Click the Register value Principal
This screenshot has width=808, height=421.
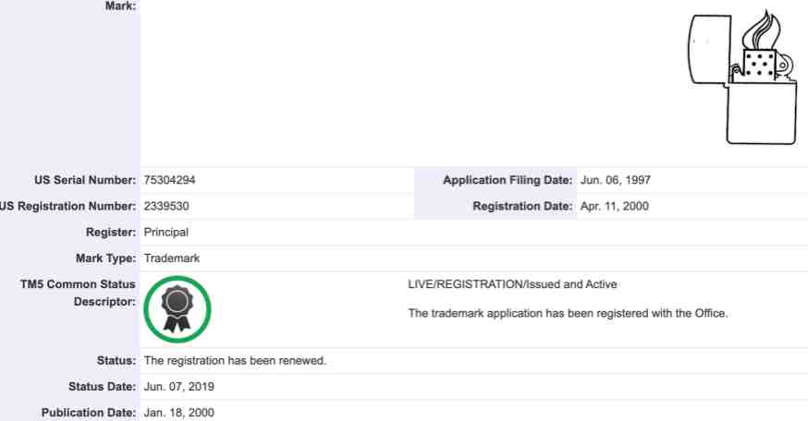pyautogui.click(x=165, y=232)
